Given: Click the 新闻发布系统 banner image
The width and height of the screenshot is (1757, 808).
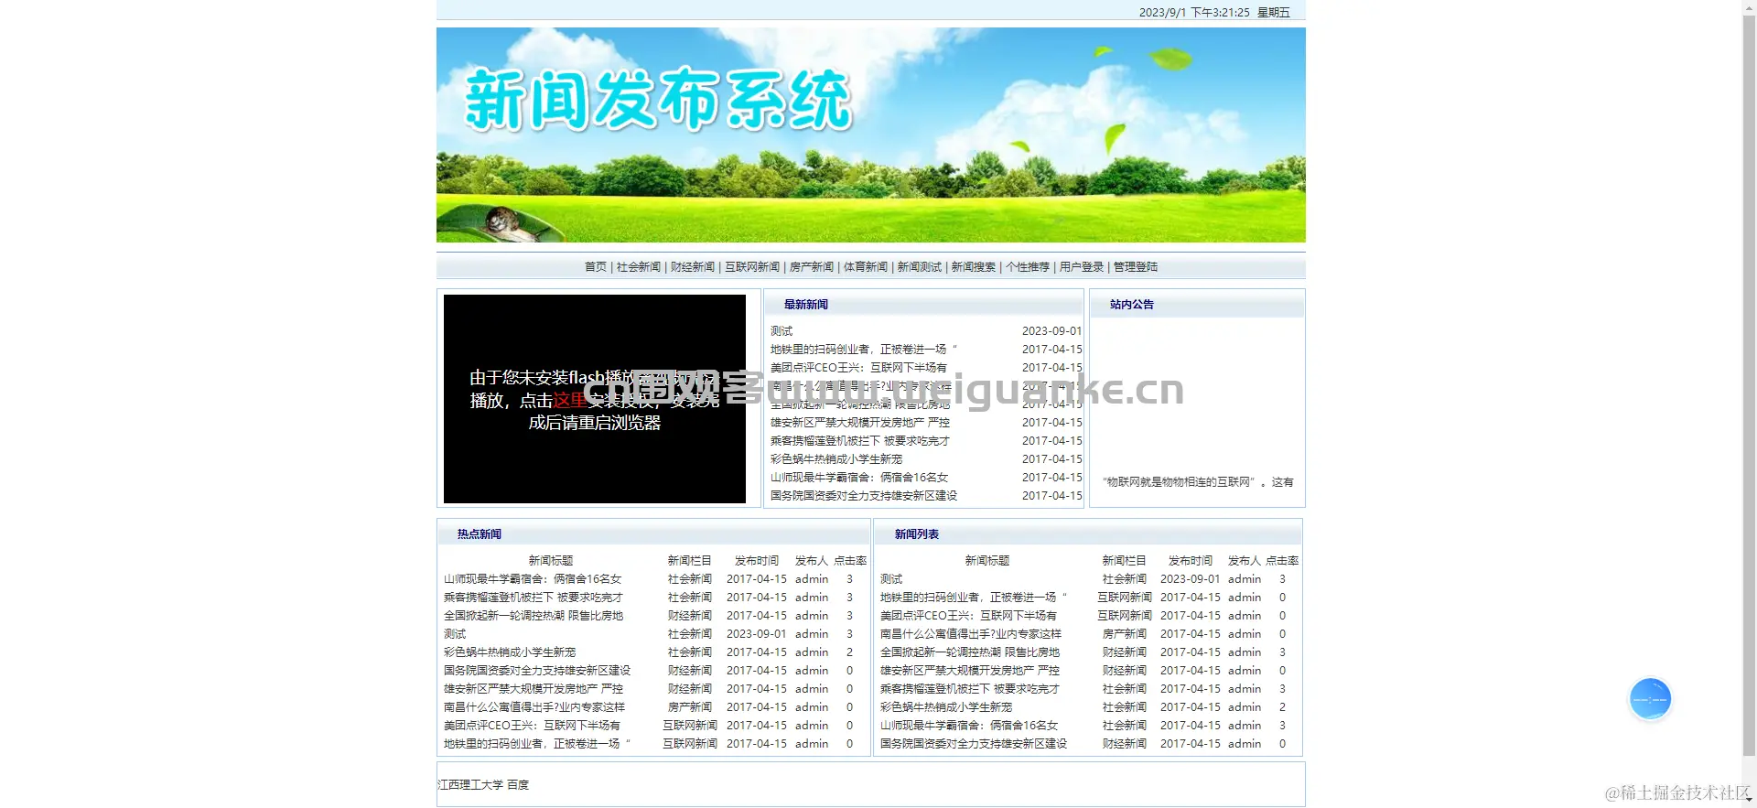Looking at the screenshot, I should click(871, 135).
